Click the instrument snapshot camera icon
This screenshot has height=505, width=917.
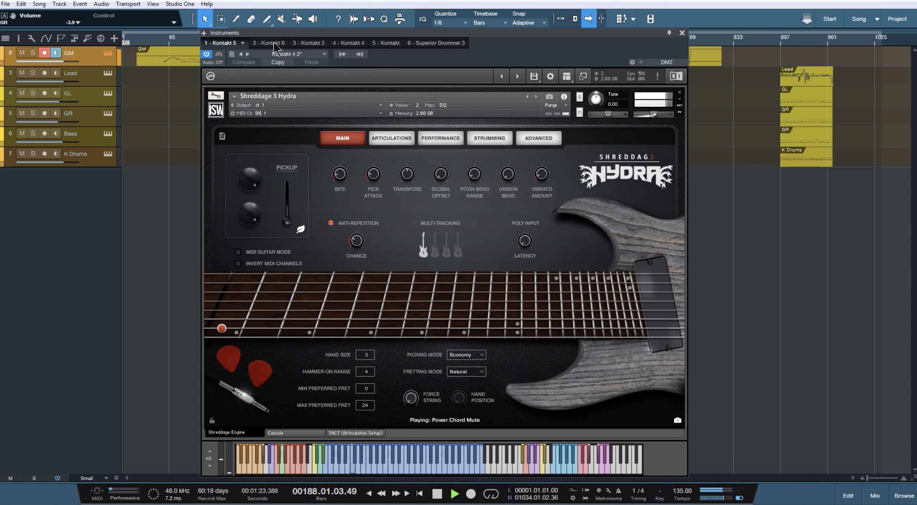click(x=549, y=96)
